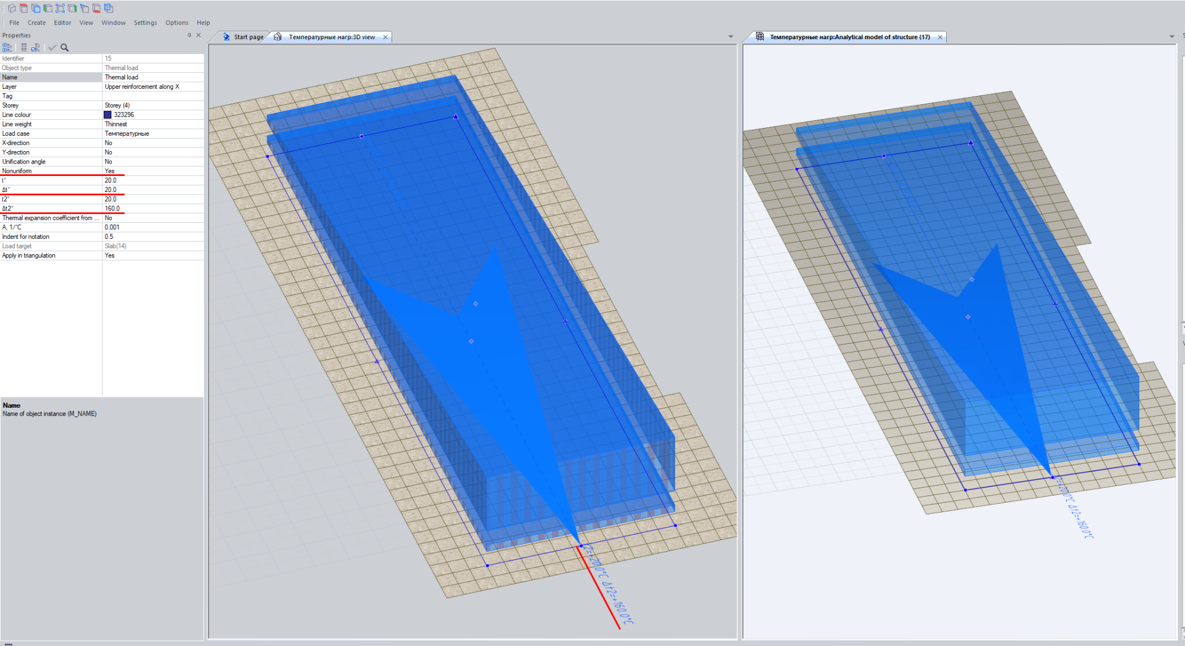
Task: Close the Properties panel
Action: click(x=198, y=36)
